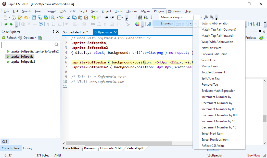Click the Paste clipboard icon
267x158 pixels.
80,18
